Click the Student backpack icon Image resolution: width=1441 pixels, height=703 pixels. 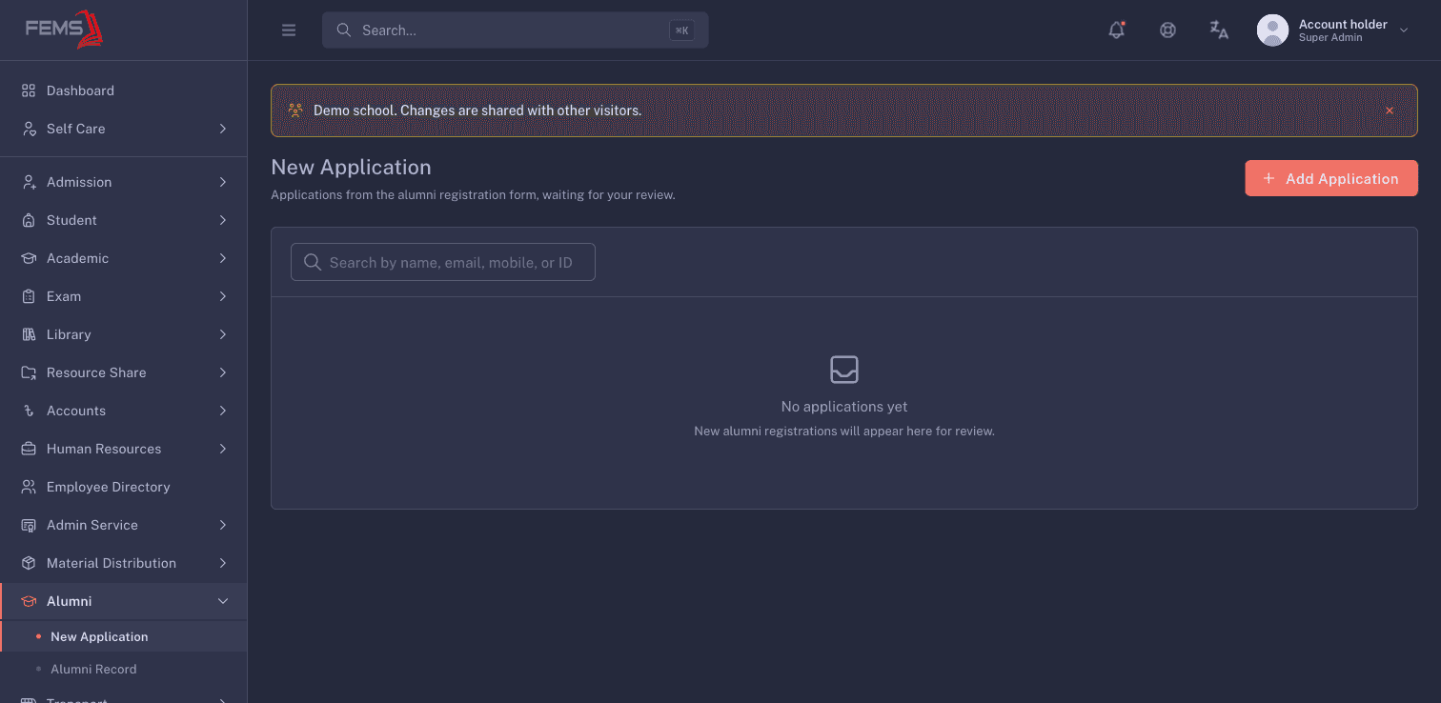pyautogui.click(x=29, y=220)
